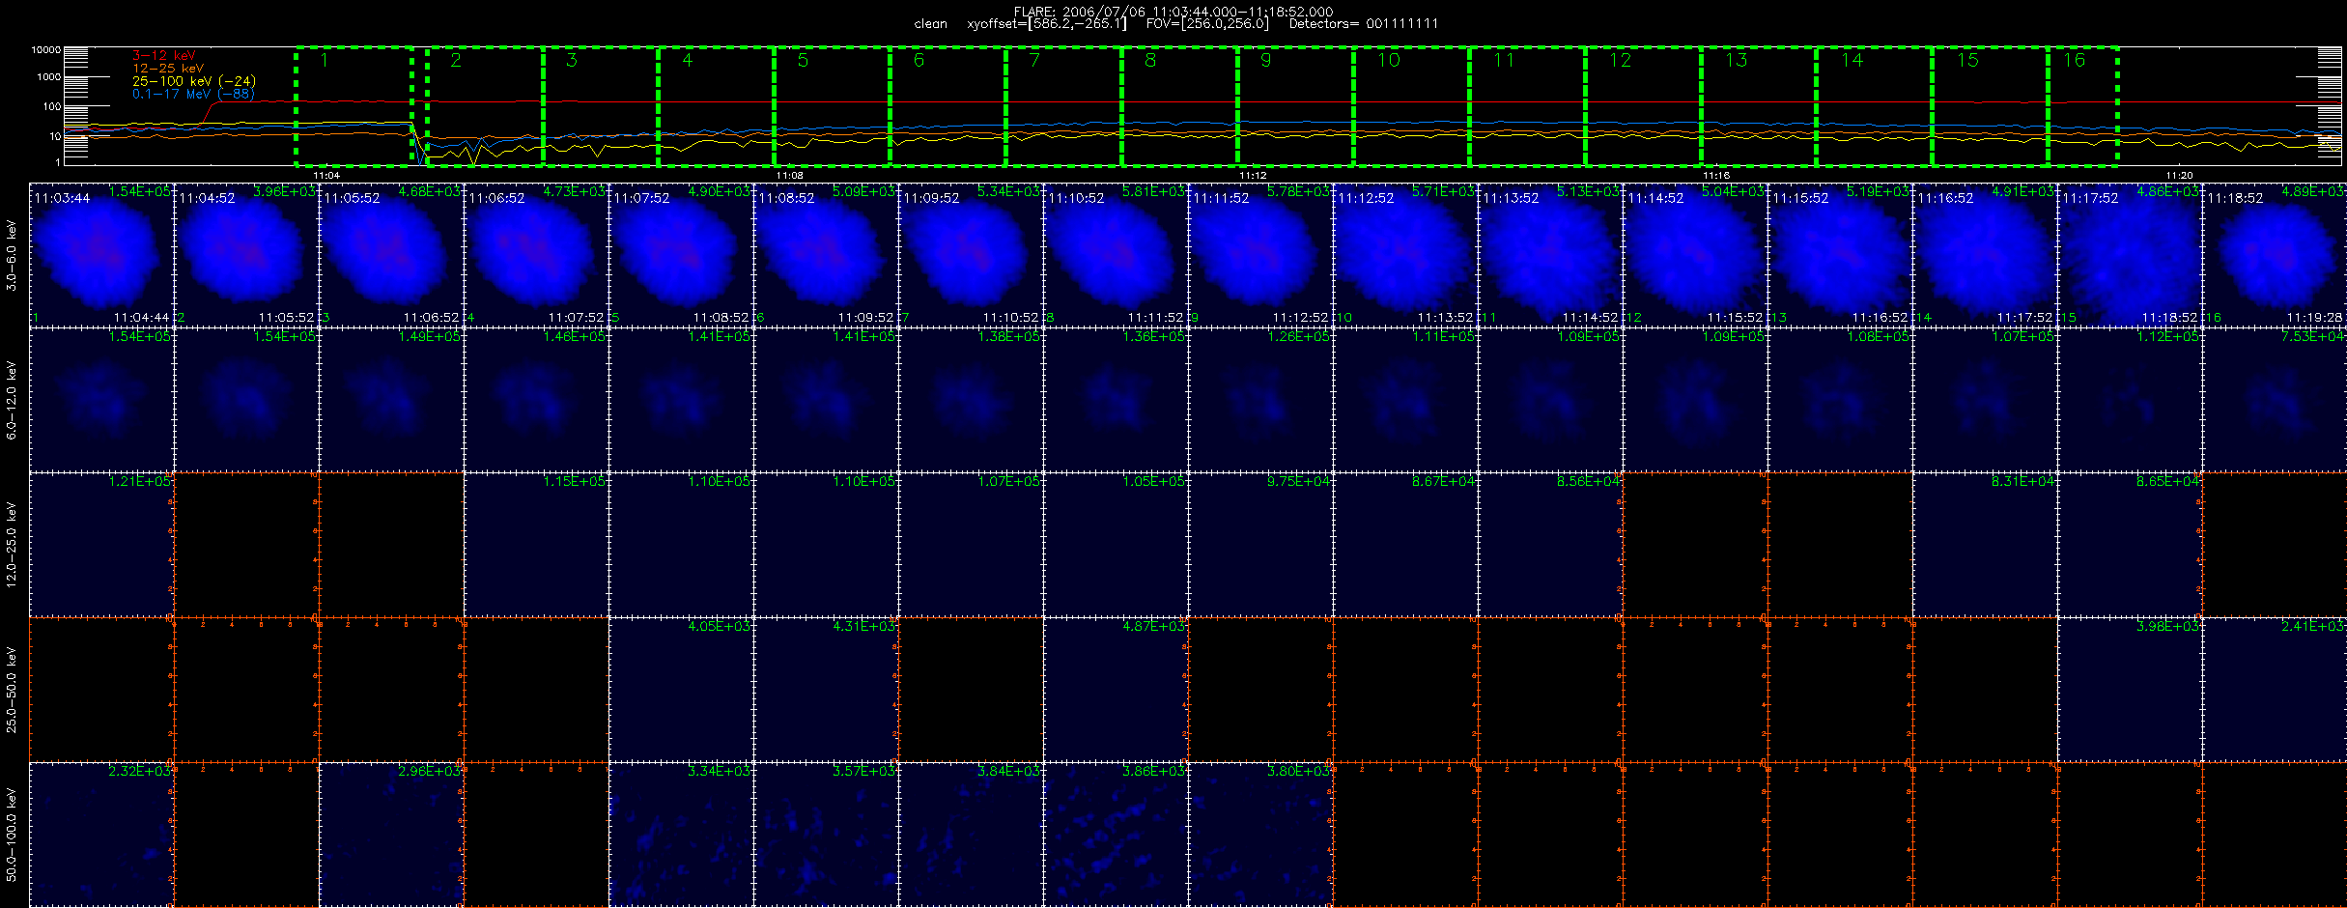Open the 6-12 keV image labeled 1.49E+05
Image resolution: width=2347 pixels, height=908 pixels.
(x=391, y=400)
